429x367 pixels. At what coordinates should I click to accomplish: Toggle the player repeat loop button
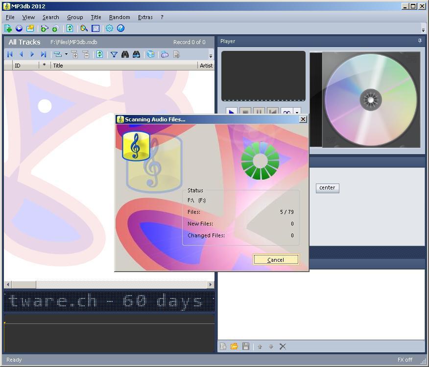coord(286,111)
